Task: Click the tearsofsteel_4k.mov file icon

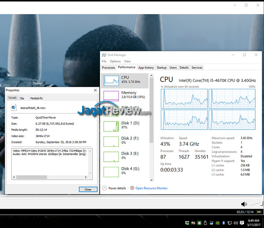Action: pyautogui.click(x=14, y=107)
